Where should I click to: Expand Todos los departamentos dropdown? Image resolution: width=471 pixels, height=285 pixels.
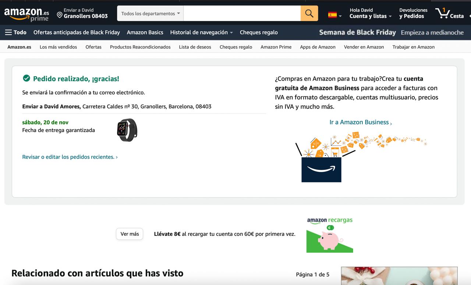tap(150, 13)
